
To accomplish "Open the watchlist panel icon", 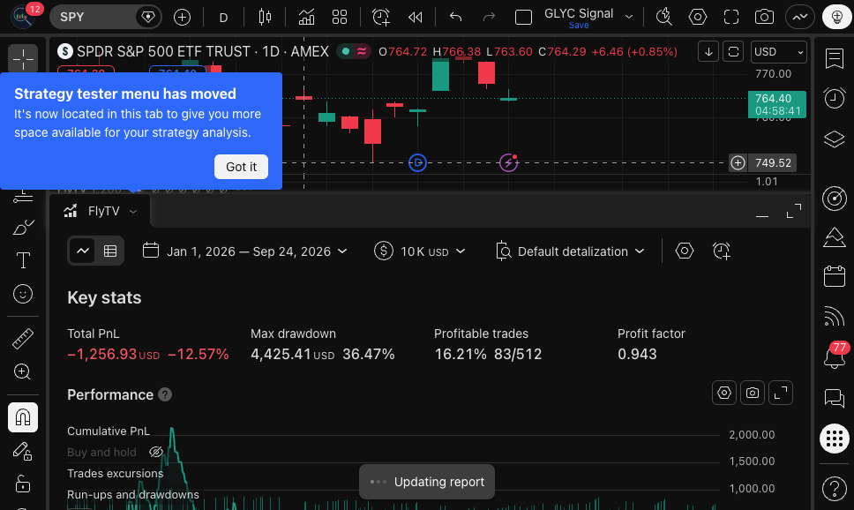I will [835, 58].
